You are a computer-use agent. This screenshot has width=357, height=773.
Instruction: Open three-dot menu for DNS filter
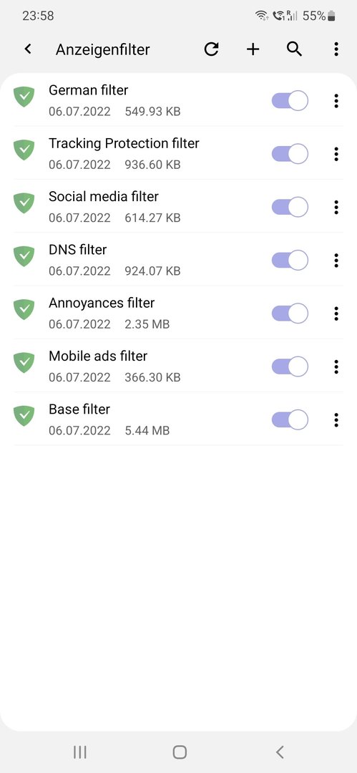click(336, 261)
